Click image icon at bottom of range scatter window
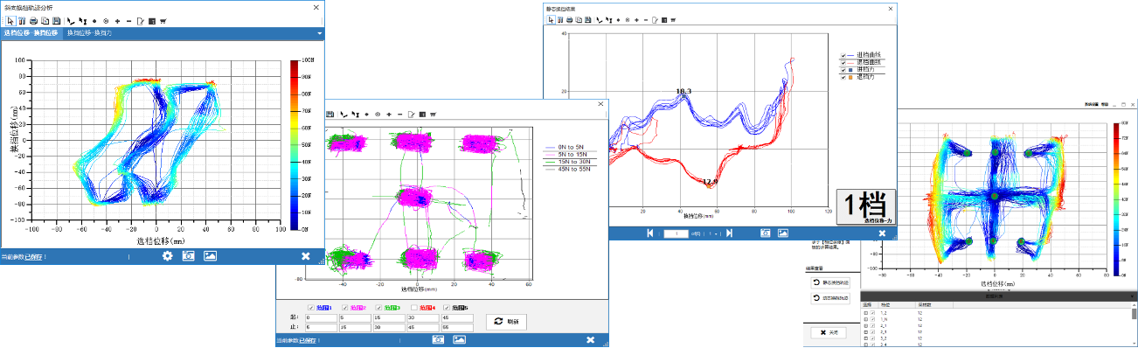The height and width of the screenshot is (348, 1138). click(x=459, y=339)
